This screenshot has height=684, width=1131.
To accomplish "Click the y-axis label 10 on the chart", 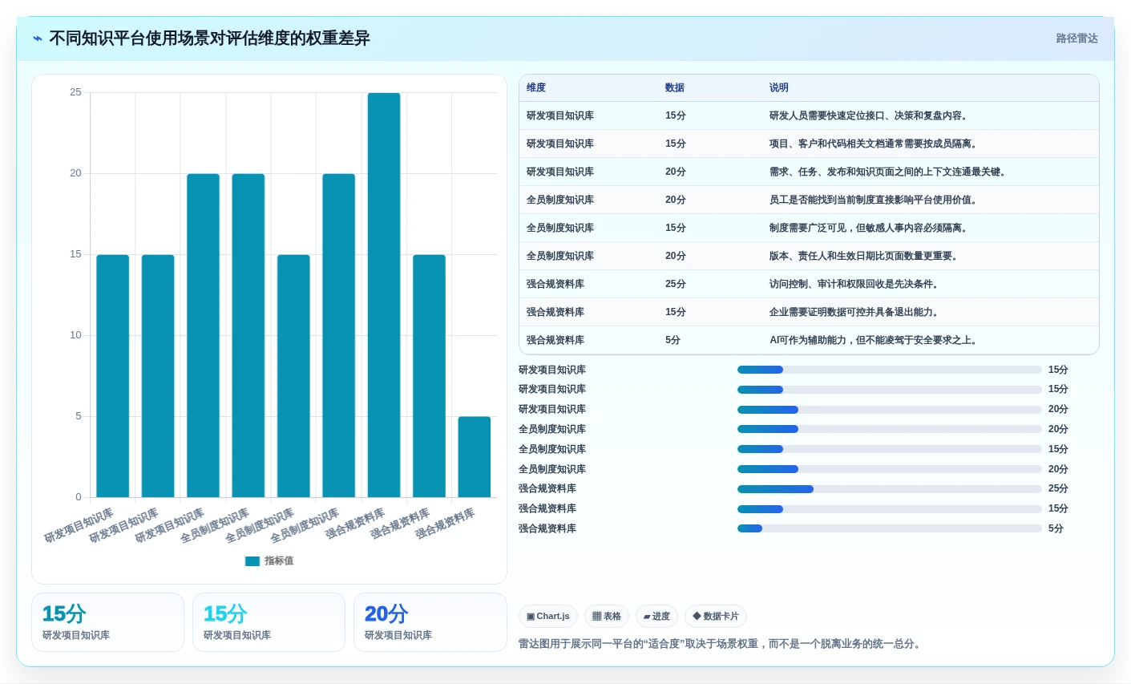I will [x=75, y=335].
